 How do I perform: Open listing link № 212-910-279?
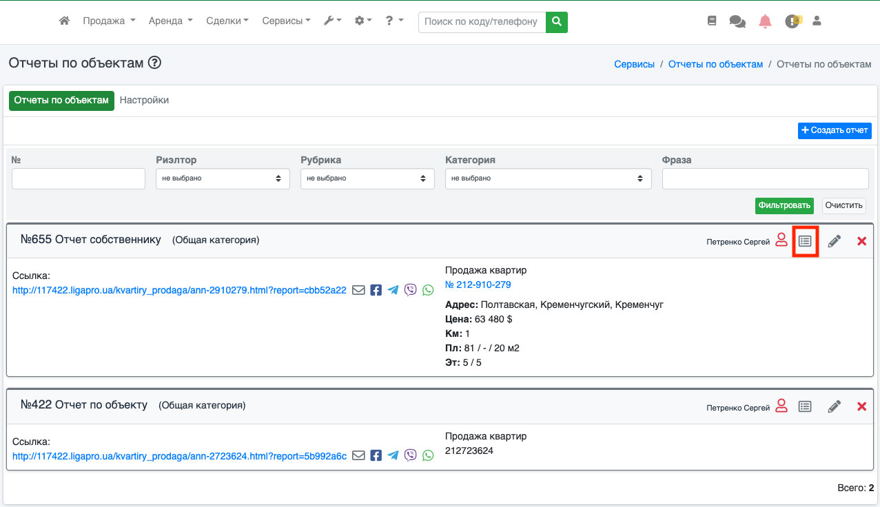(478, 284)
